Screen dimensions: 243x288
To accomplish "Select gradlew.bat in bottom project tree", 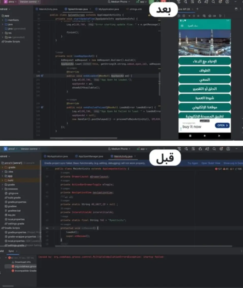I will 12,211.
